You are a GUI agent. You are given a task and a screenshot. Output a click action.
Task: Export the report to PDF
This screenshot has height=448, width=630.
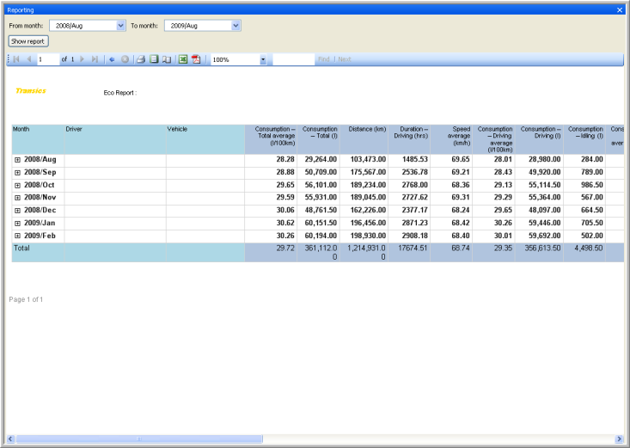[x=196, y=59]
